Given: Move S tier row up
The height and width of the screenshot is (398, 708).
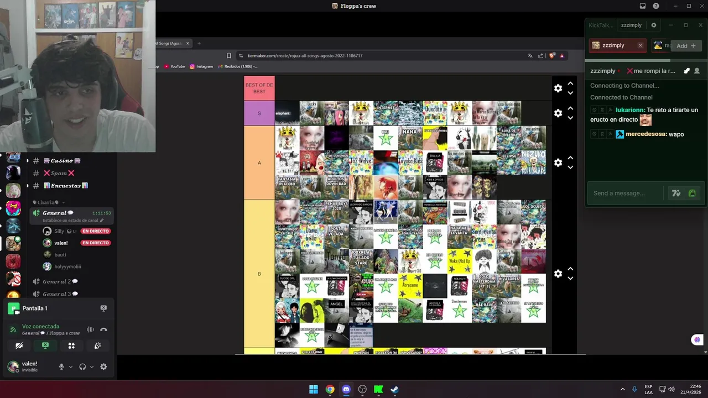Looking at the screenshot, I should tap(570, 108).
